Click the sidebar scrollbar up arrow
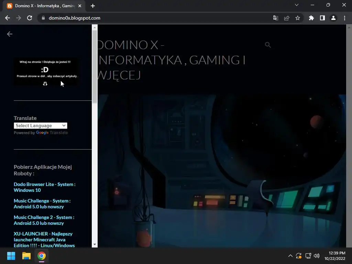Image resolution: width=352 pixels, height=264 pixels. point(95,27)
